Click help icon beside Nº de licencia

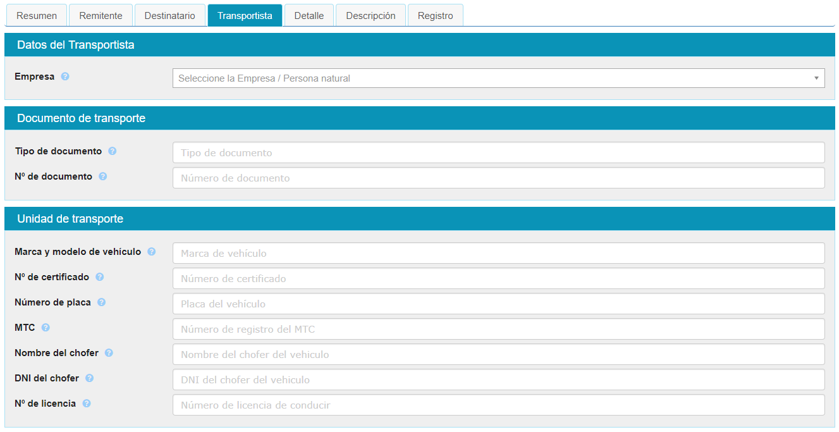pos(87,404)
